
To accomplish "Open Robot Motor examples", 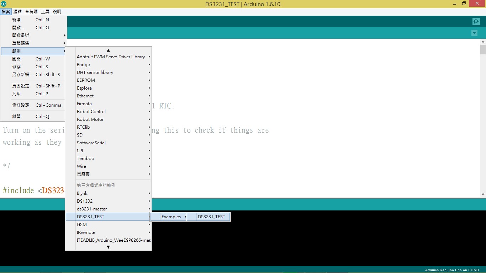I will click(109, 119).
